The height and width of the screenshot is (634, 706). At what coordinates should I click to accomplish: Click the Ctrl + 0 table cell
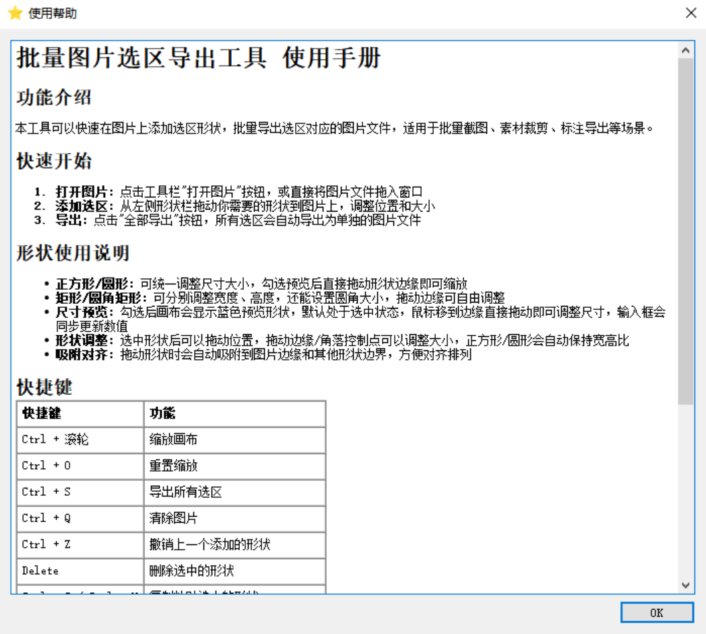(x=80, y=466)
